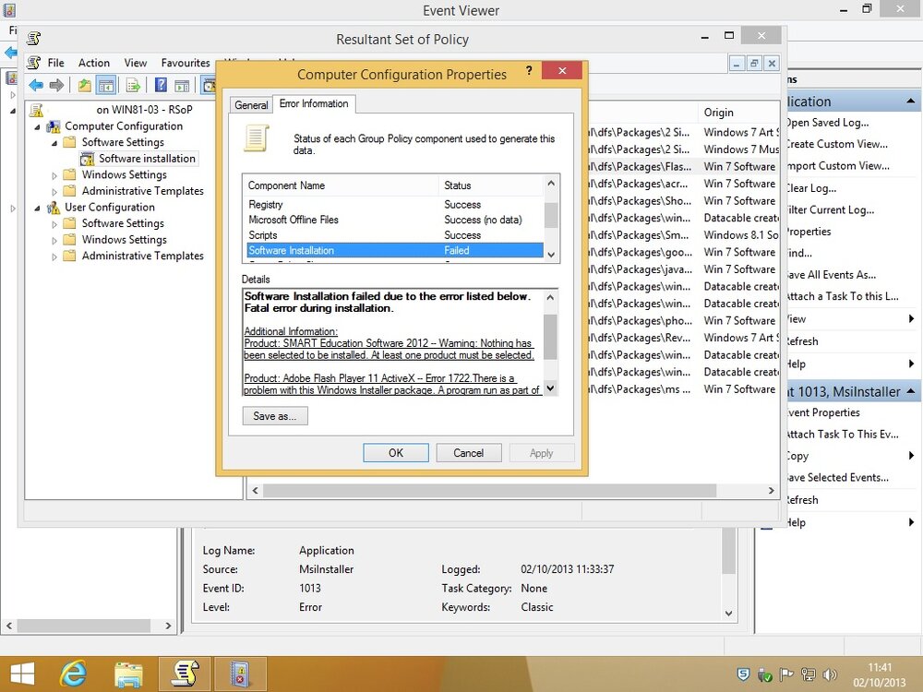Image resolution: width=923 pixels, height=692 pixels.
Task: Click the Save as... button
Action: tap(275, 416)
